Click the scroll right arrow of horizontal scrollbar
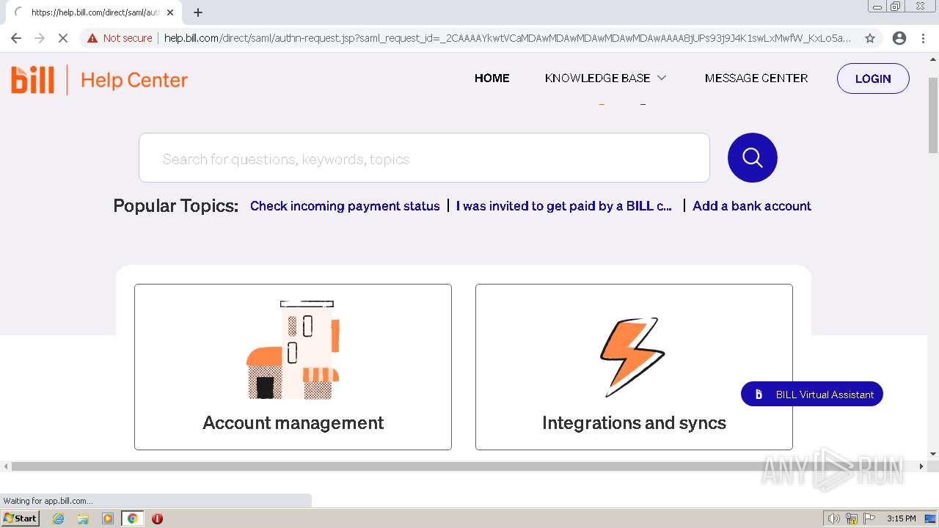 921,466
